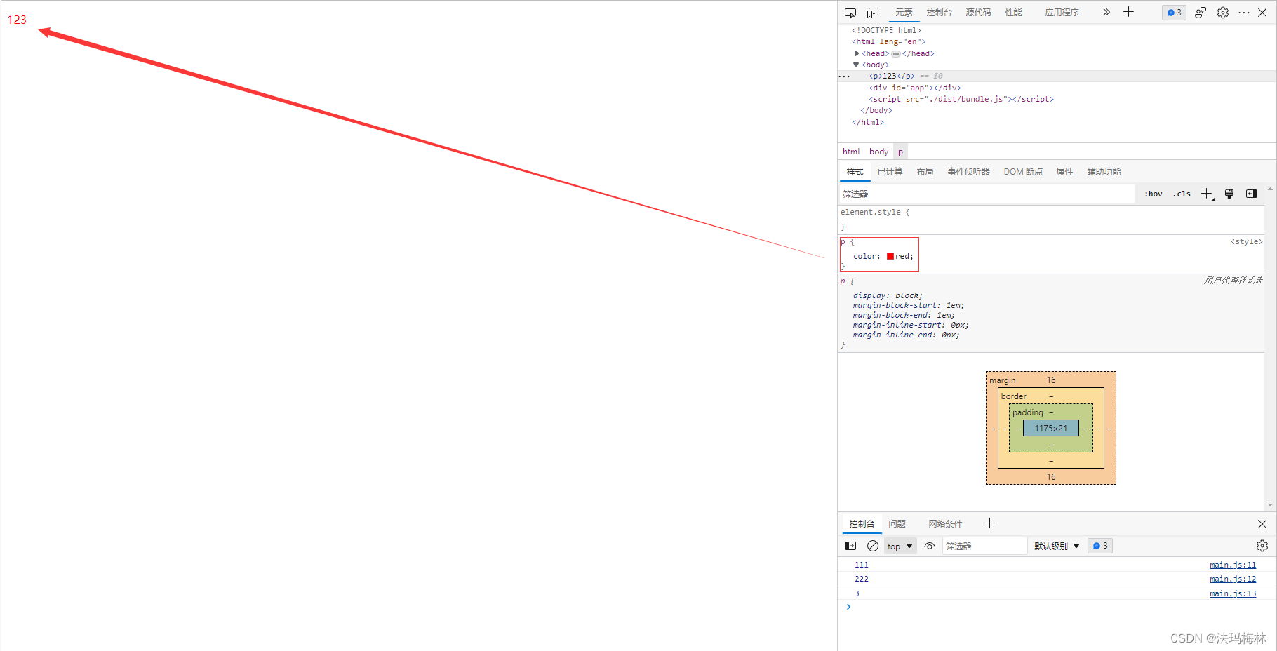Open the feedback/connections icon in the top bar

coord(1201,13)
